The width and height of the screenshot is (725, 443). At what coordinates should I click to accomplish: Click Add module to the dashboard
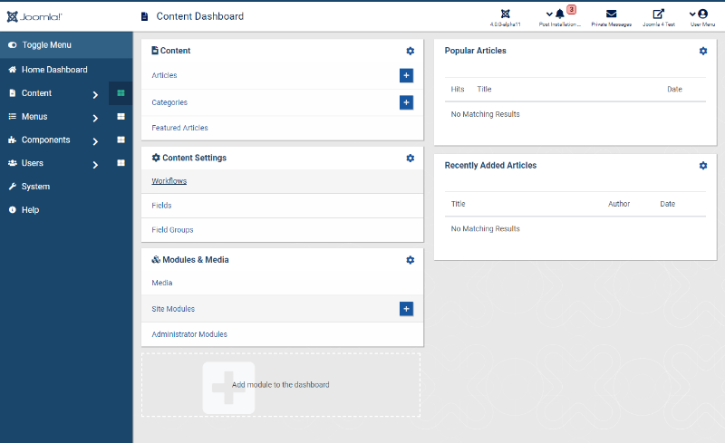pos(281,385)
